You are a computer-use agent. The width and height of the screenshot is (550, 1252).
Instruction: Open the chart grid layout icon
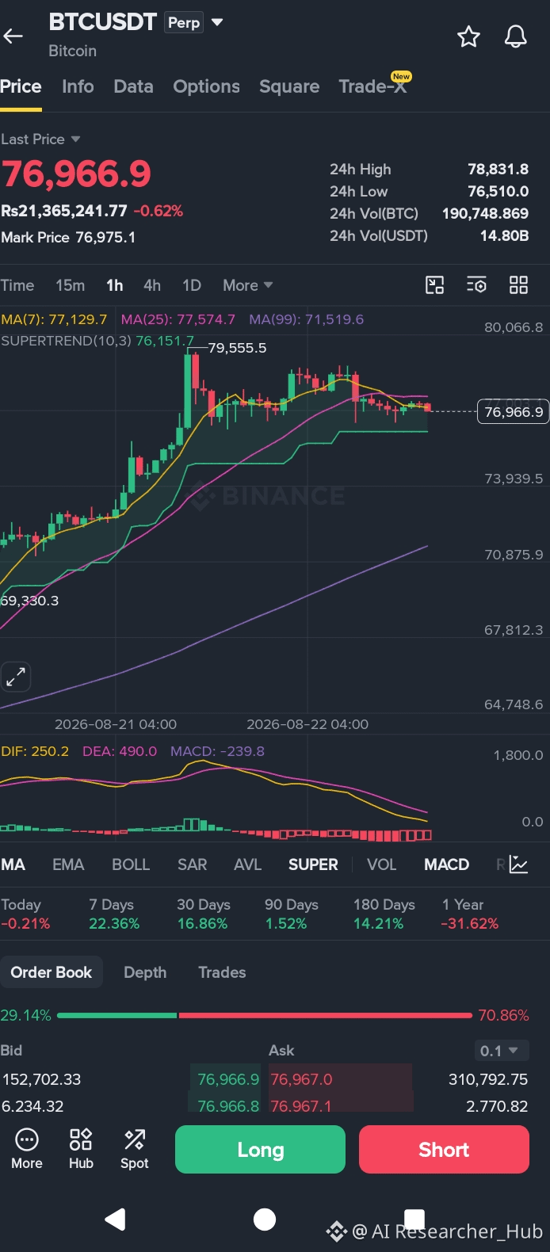click(x=518, y=285)
